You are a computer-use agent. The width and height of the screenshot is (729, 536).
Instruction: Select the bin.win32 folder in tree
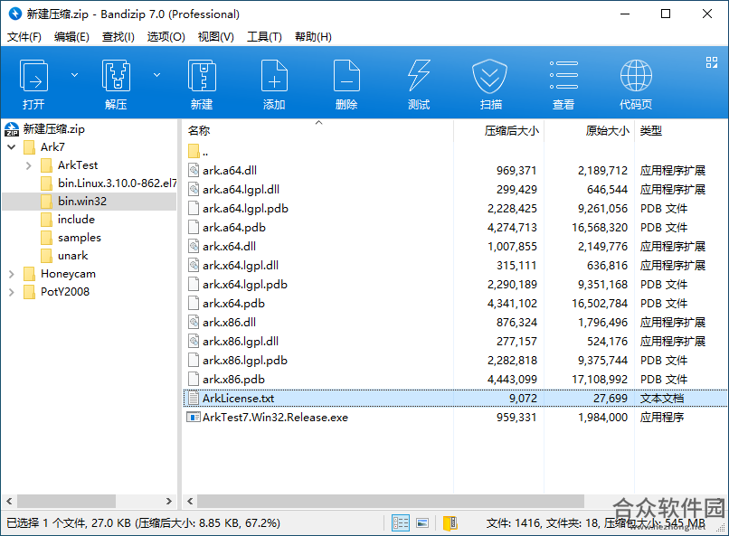click(82, 202)
